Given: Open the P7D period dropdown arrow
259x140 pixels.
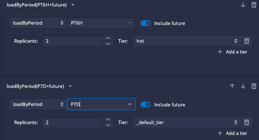Looking at the screenshot, I should (130, 104).
